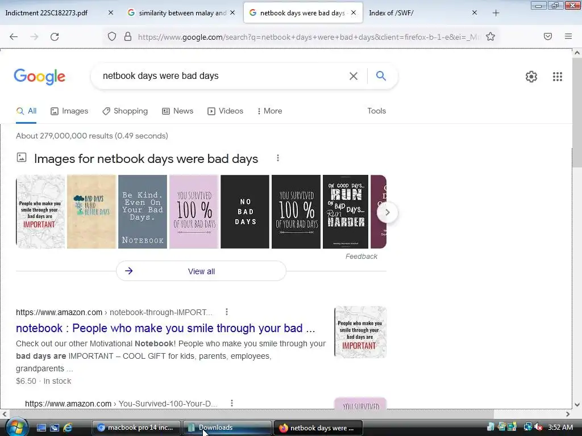582x436 pixels.
Task: Select the News search filter
Action: point(178,111)
